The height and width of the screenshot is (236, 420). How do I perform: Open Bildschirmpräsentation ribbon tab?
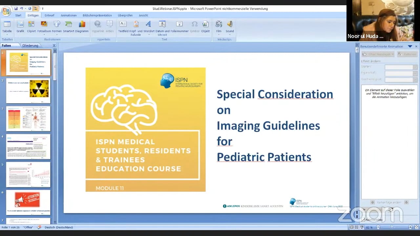pyautogui.click(x=97, y=15)
